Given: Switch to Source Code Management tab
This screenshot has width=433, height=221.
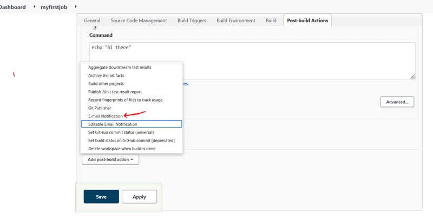Looking at the screenshot, I should point(139,21).
